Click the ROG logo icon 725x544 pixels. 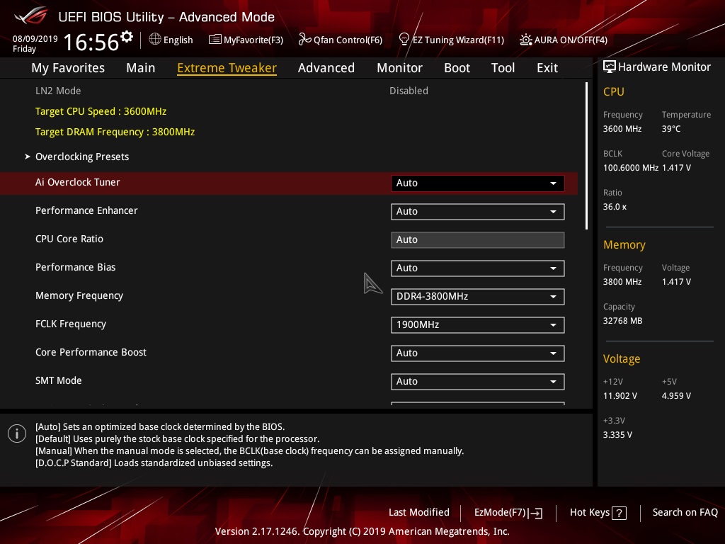pos(30,16)
